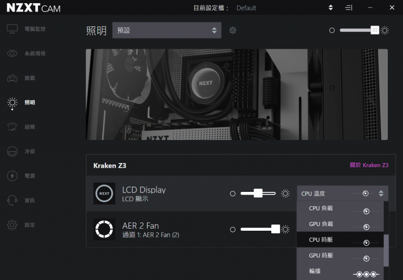Click the dim circle icon in AER 2 Fan row
This screenshot has height=280, width=403.
tap(232, 229)
